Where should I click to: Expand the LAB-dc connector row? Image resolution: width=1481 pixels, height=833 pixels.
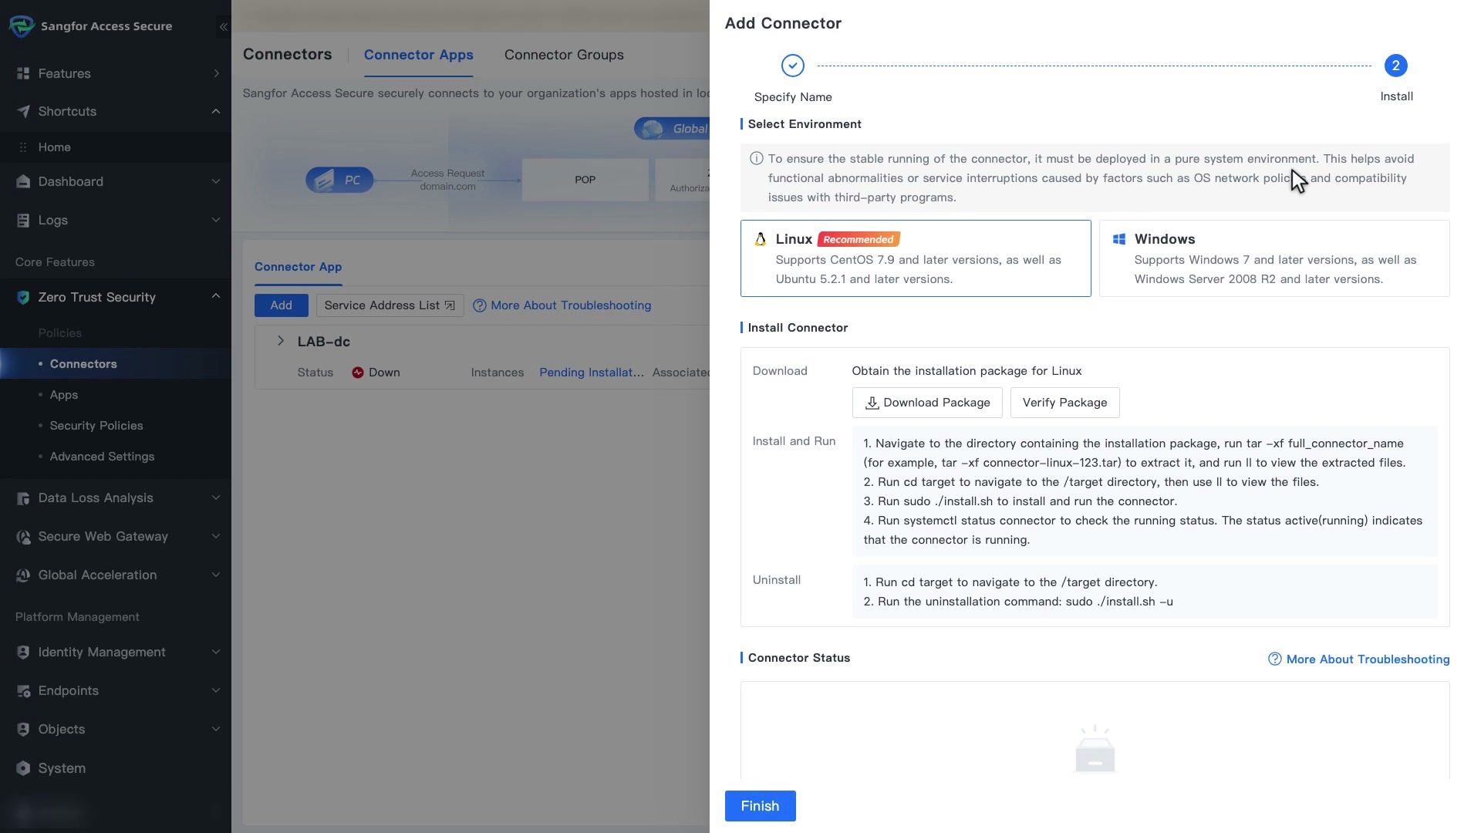pyautogui.click(x=281, y=341)
